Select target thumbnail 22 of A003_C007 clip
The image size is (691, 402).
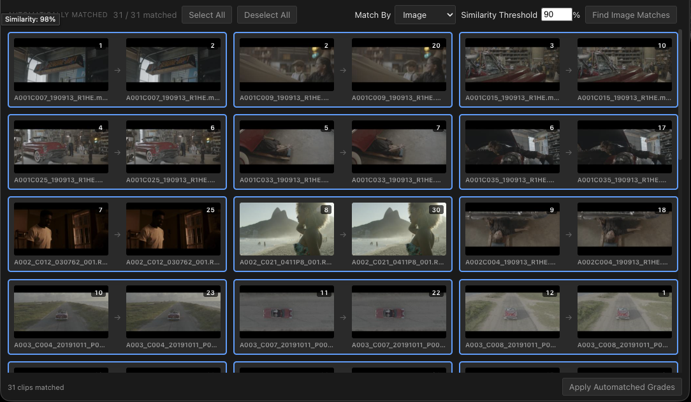click(x=399, y=312)
